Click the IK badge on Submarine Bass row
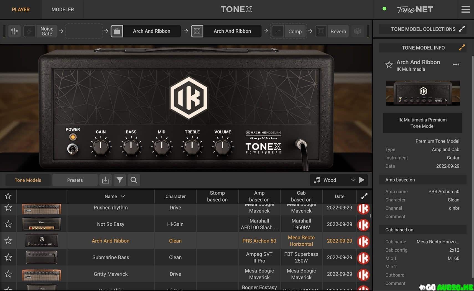This screenshot has height=291, width=474. click(363, 258)
